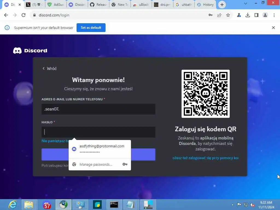Open Internet Explorer from the taskbar
This screenshot has width=280, height=210.
click(x=13, y=205)
